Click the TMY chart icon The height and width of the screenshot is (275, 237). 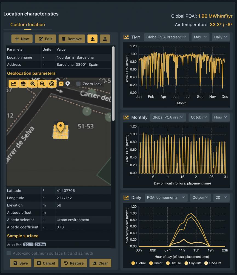pyautogui.click(x=126, y=37)
